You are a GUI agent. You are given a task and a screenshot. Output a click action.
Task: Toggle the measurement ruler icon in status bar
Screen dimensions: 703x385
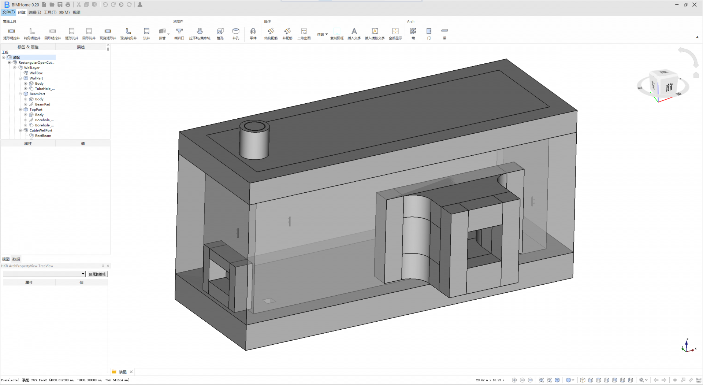[699, 380]
